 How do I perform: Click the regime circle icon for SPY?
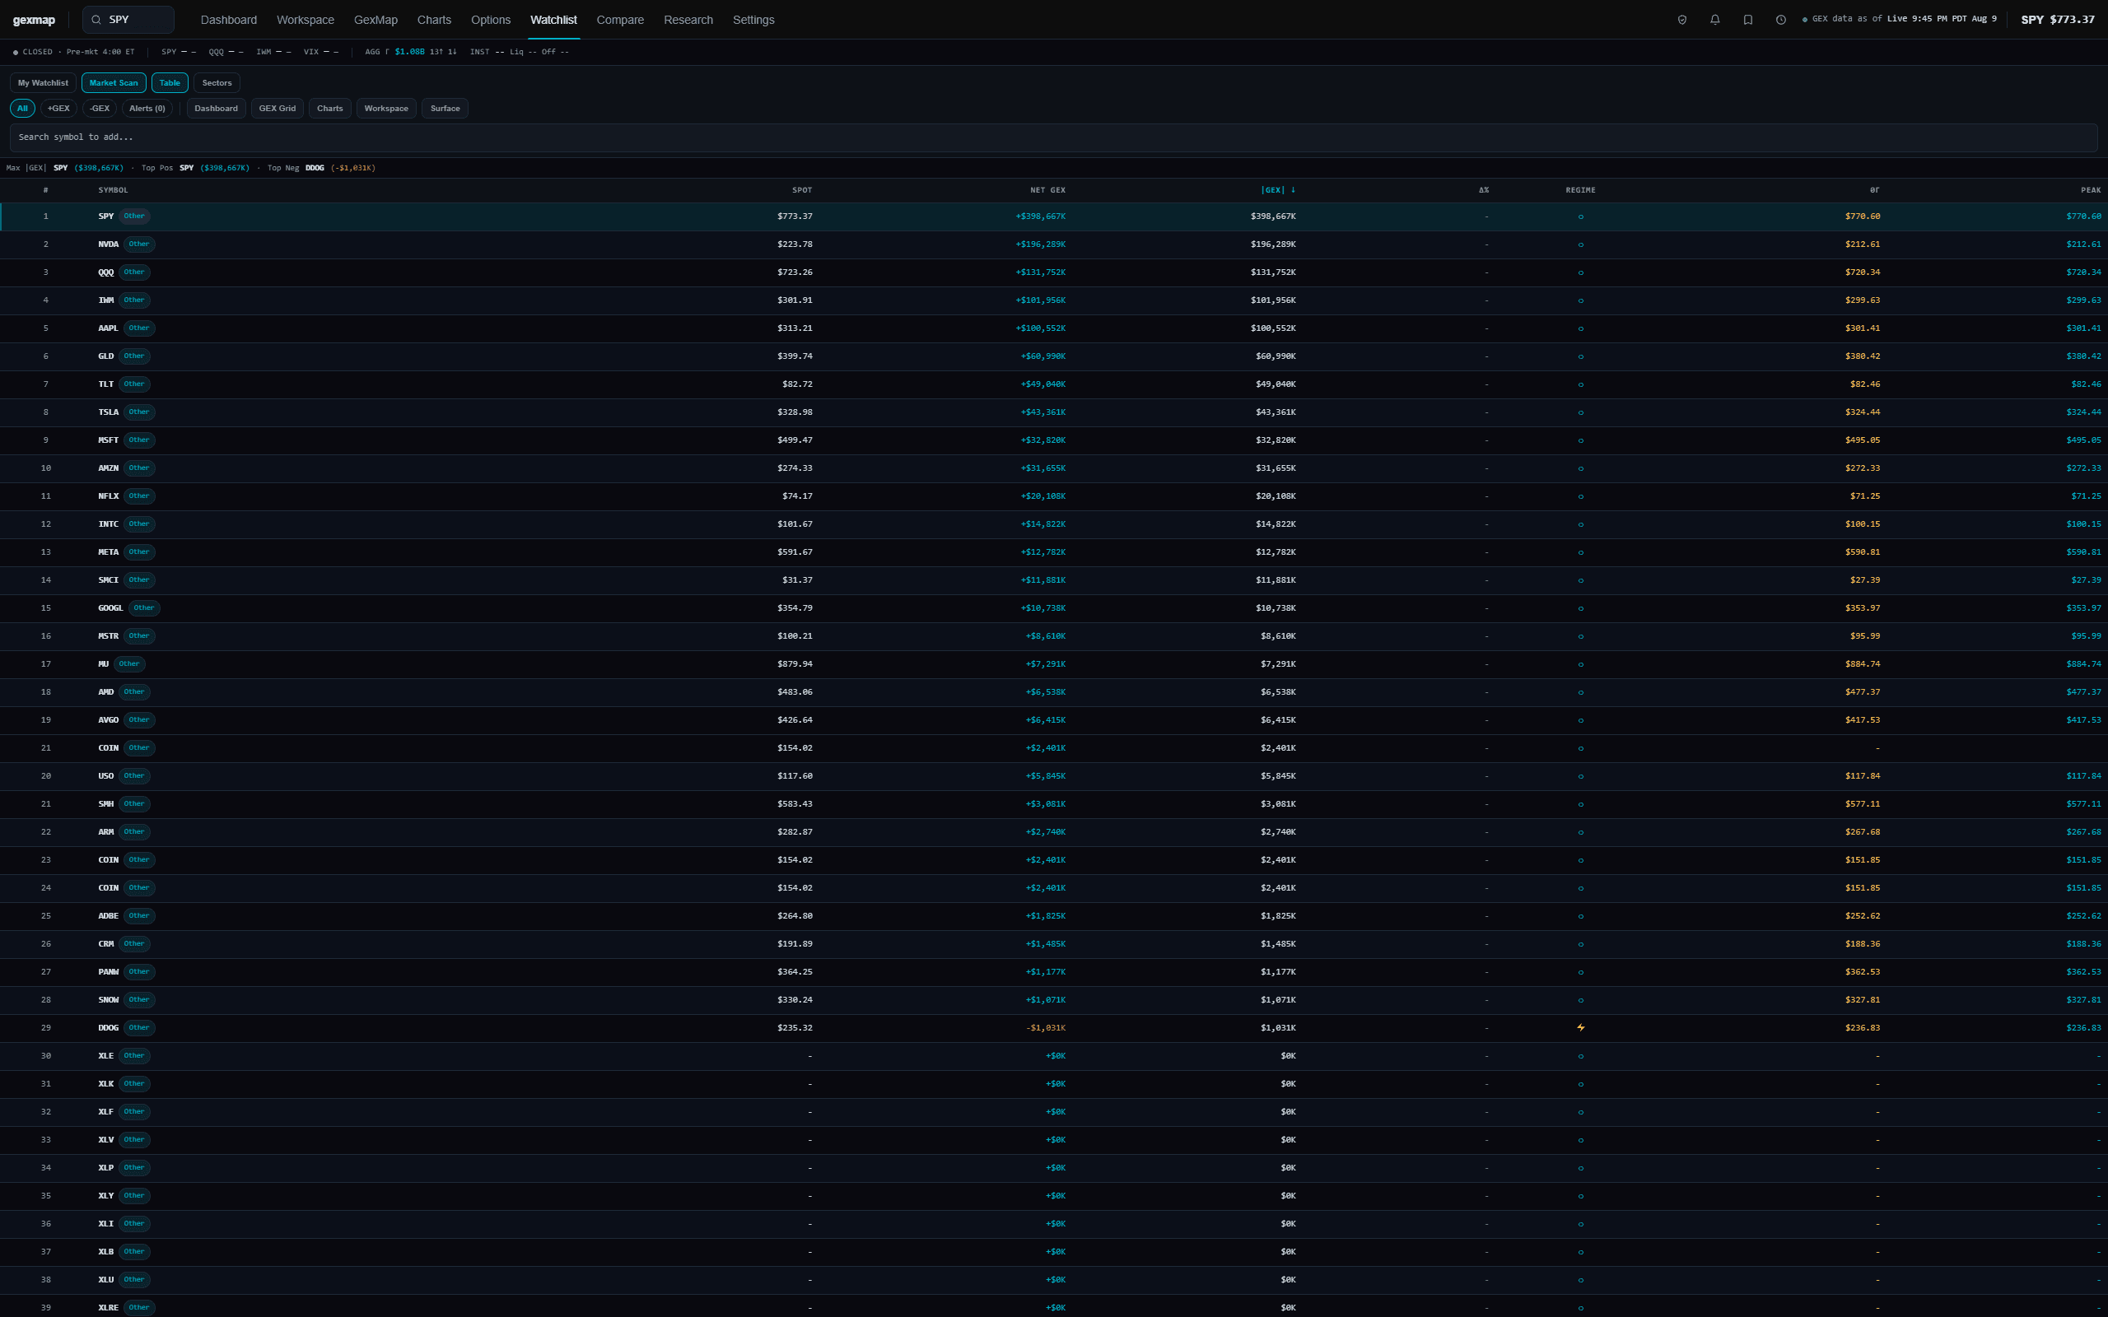click(1581, 216)
